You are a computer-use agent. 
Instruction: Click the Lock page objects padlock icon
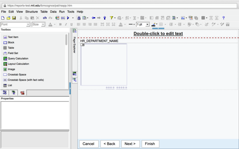click(79, 18)
